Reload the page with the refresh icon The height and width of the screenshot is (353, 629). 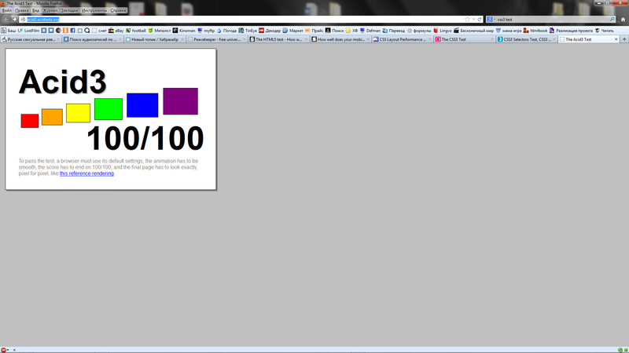point(480,19)
